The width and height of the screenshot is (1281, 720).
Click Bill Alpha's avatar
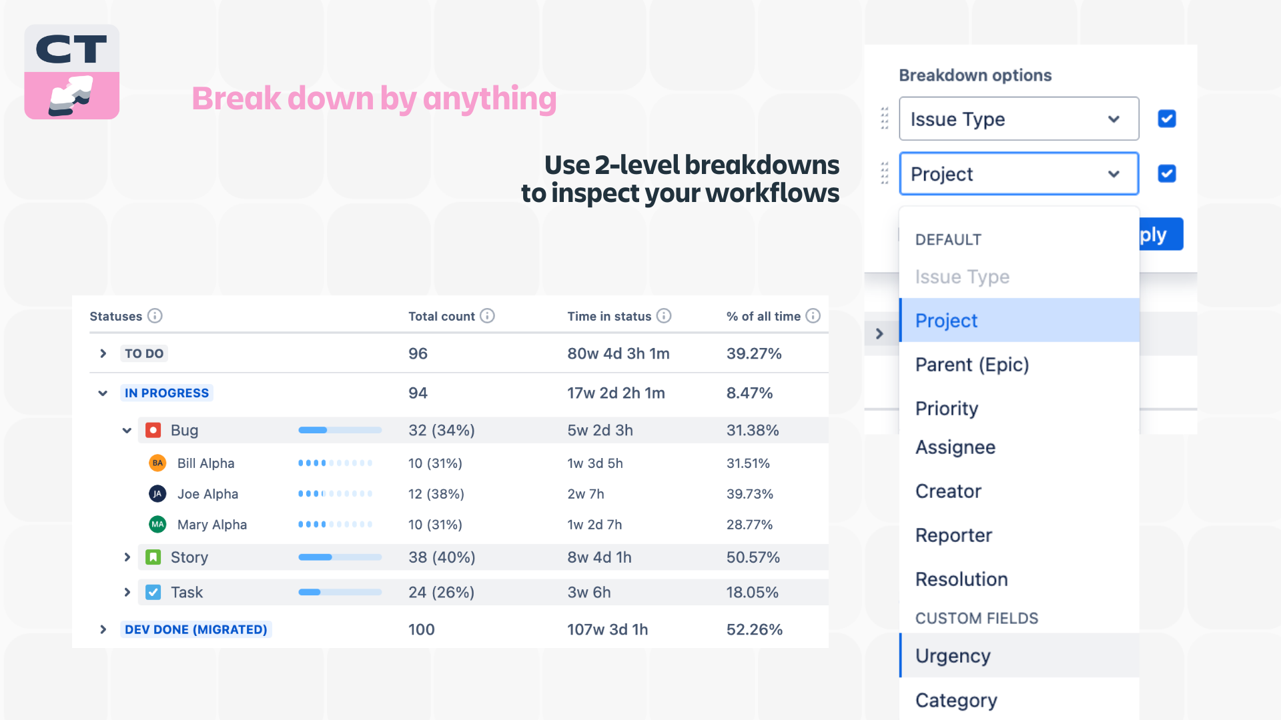157,463
